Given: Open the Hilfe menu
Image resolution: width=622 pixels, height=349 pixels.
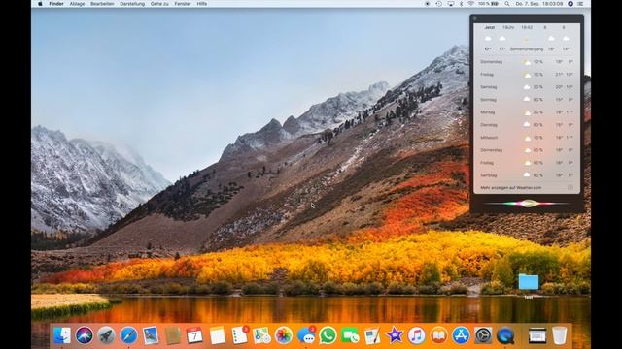Looking at the screenshot, I should (x=202, y=4).
